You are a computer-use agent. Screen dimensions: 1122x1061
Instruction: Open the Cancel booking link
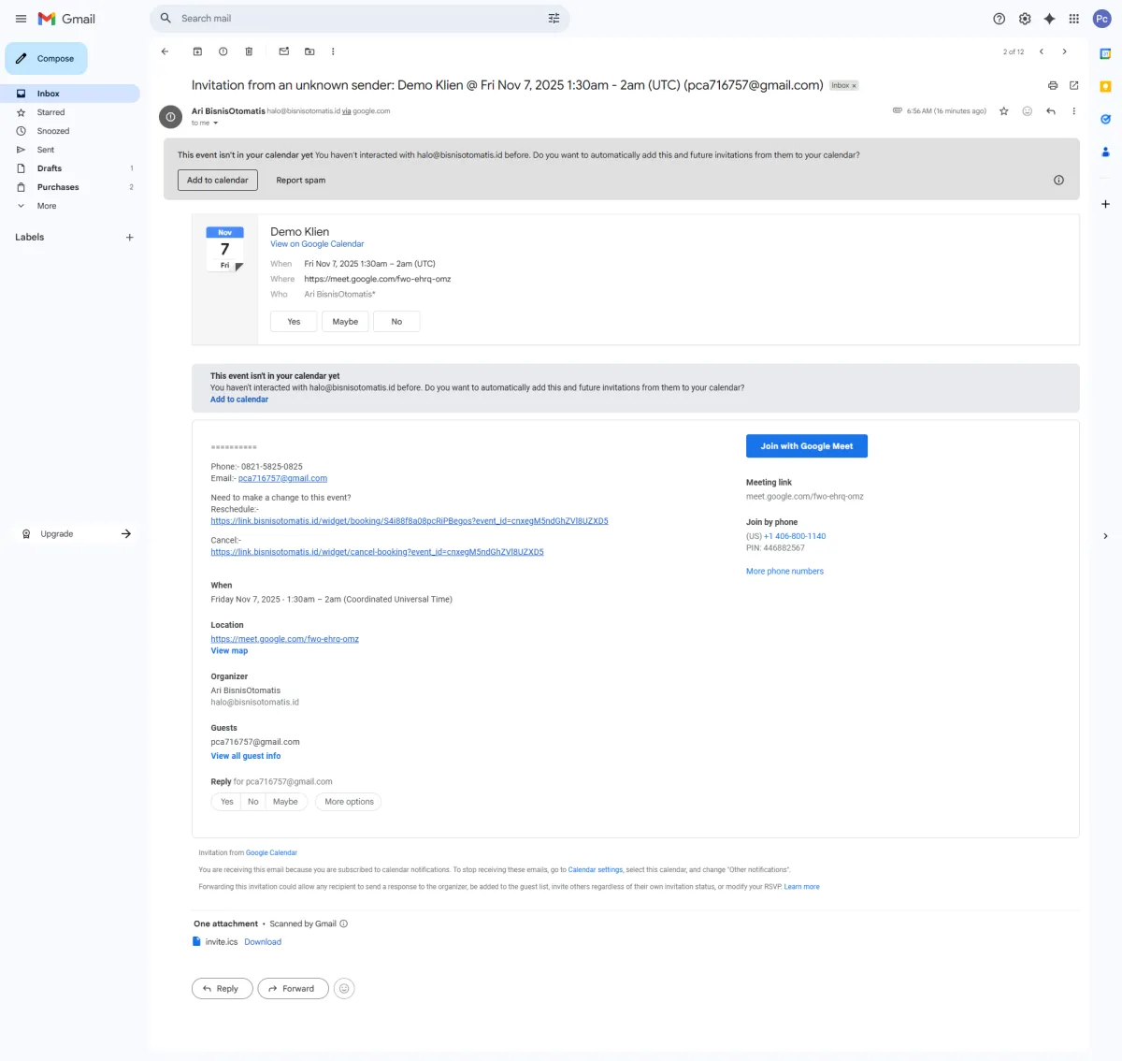(x=377, y=552)
